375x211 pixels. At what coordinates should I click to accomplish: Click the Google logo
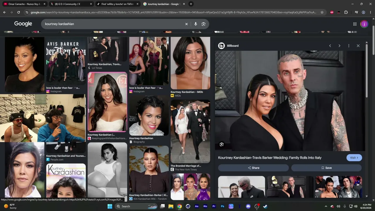coord(23,24)
